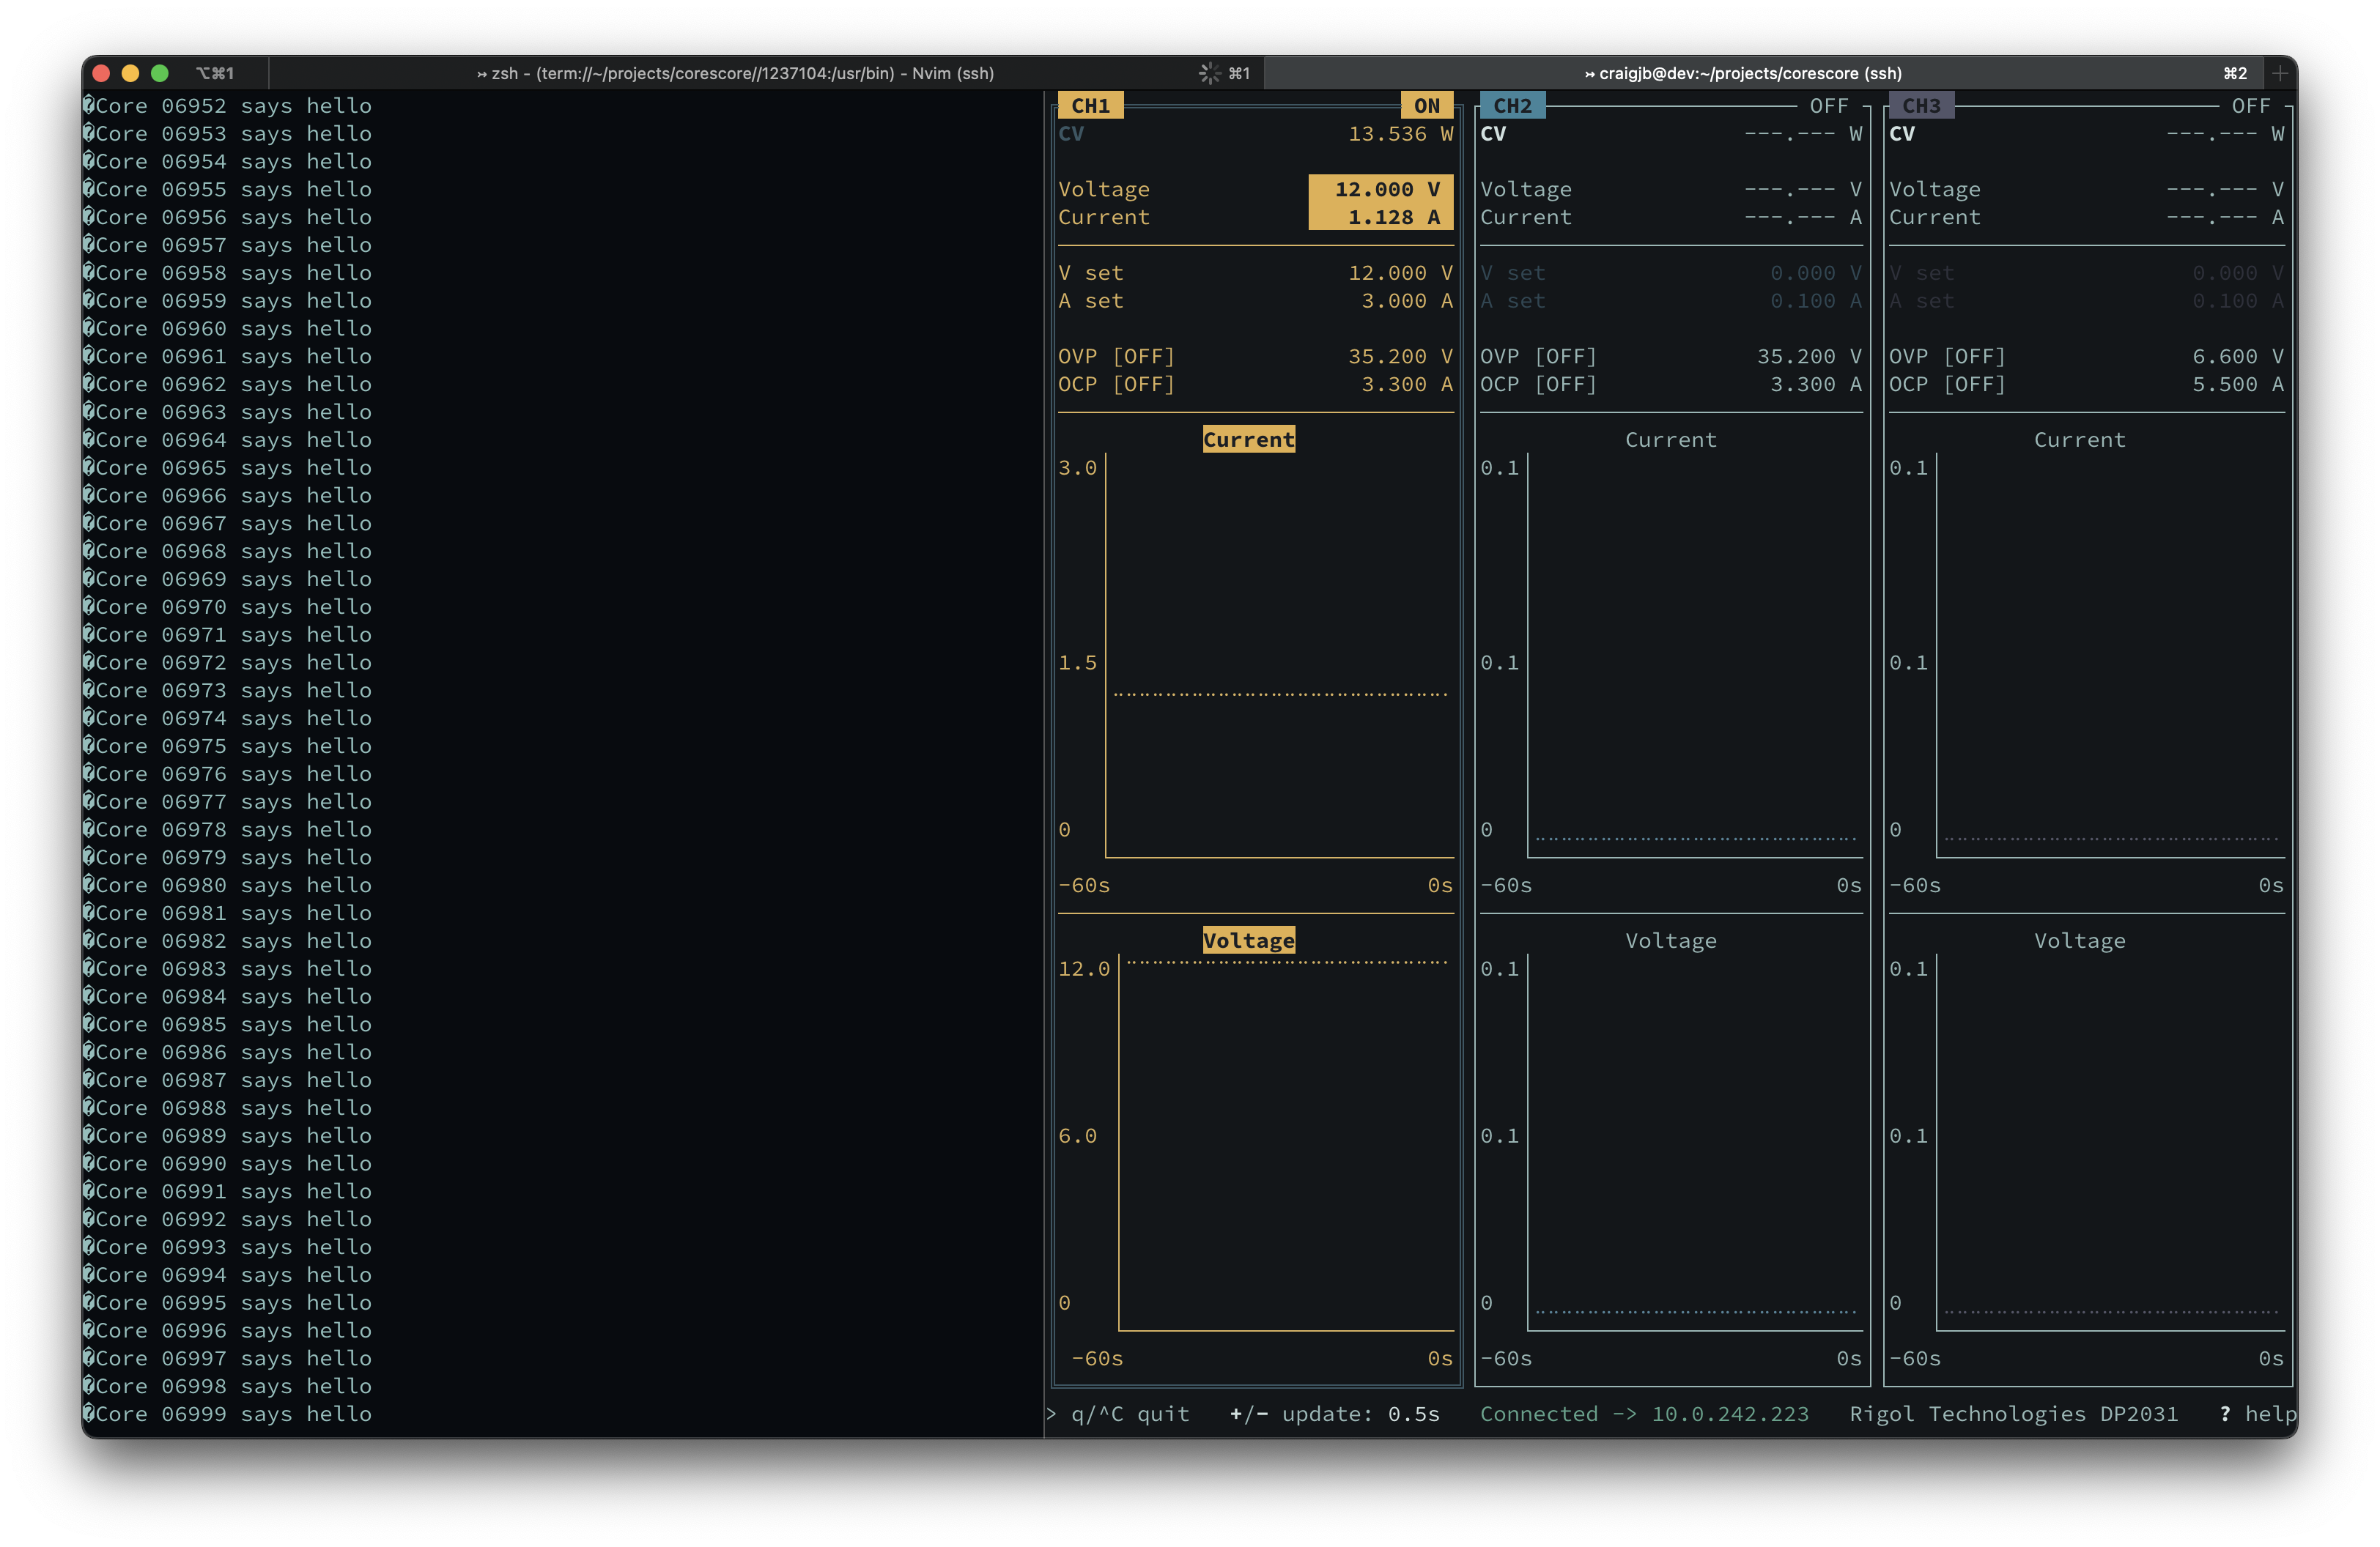2380x1547 pixels.
Task: Toggle the CH3 OFF output indicator
Action: (x=2250, y=106)
